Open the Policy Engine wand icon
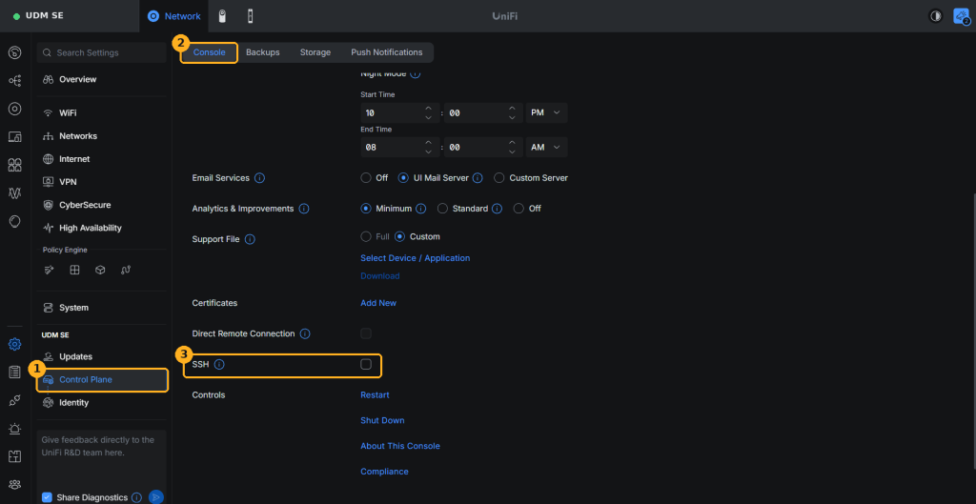Screen dimensions: 976x504 tap(50, 270)
